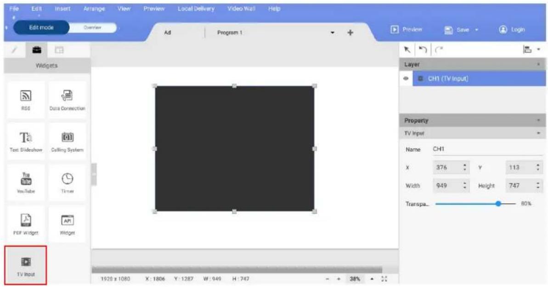Screen dimensions: 548x287
Task: Add a new program with plus icon
Action: 350,33
